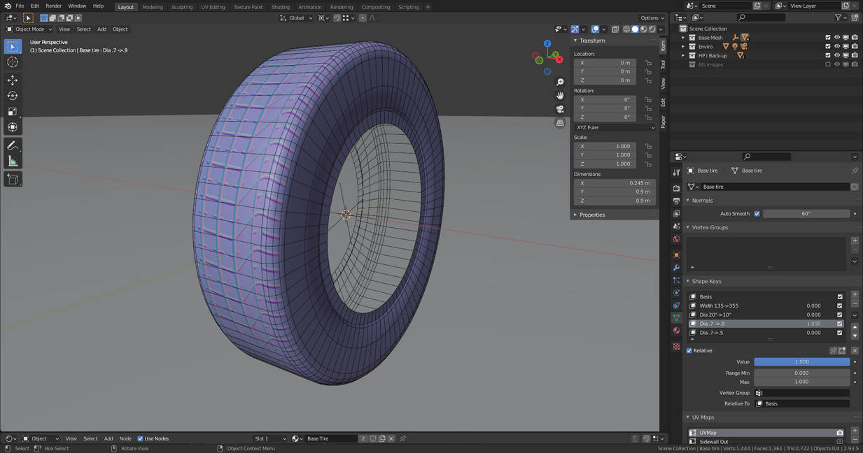Toggle camera view icon in viewport

point(560,109)
